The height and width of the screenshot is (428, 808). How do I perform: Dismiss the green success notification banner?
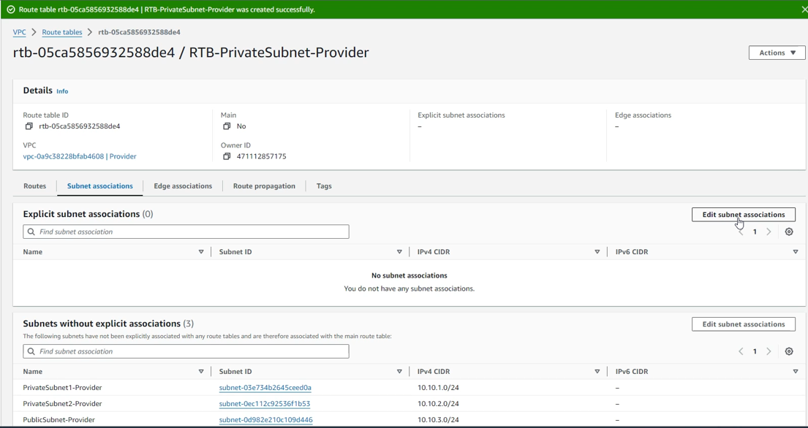[804, 9]
